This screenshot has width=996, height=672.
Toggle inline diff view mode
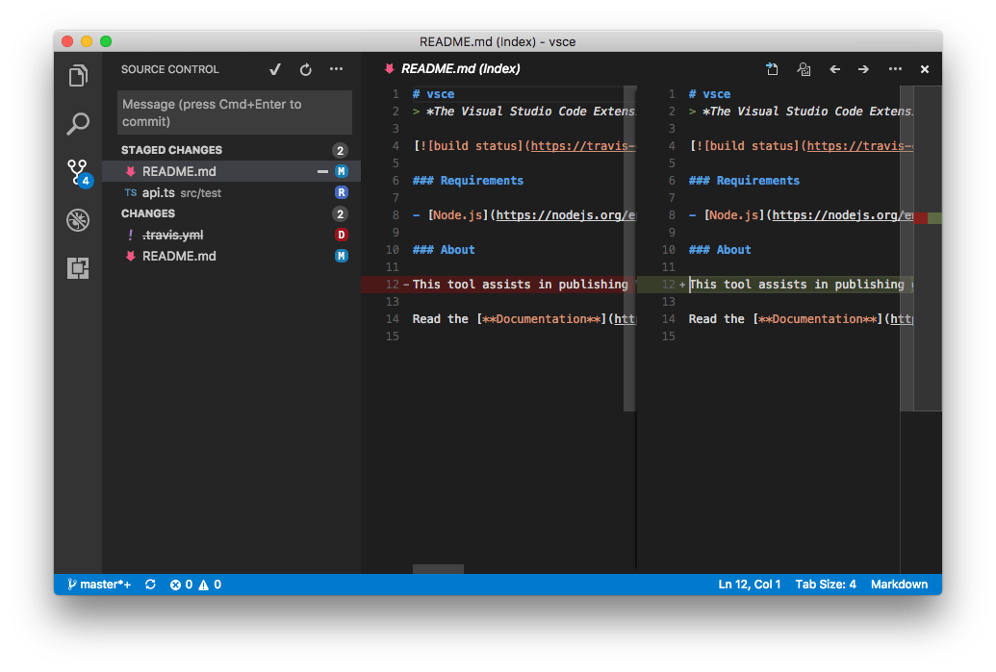point(804,69)
